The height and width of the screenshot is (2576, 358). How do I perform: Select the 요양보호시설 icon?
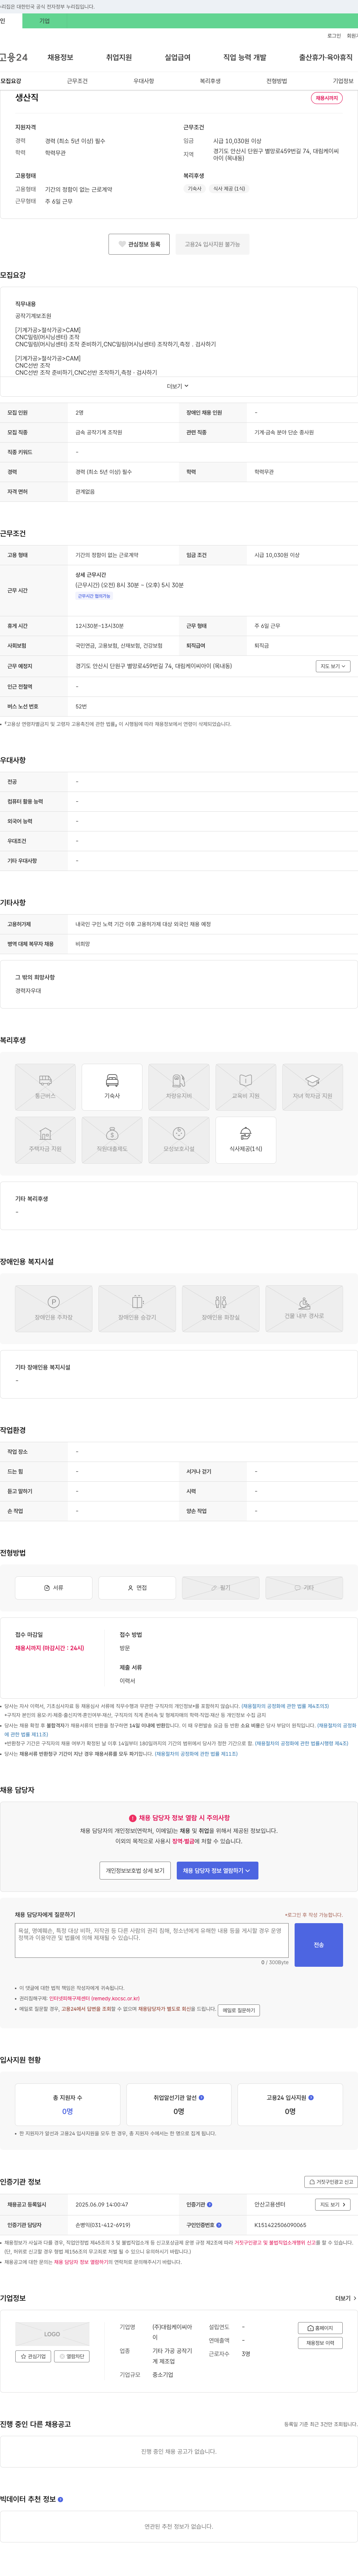179,1140
